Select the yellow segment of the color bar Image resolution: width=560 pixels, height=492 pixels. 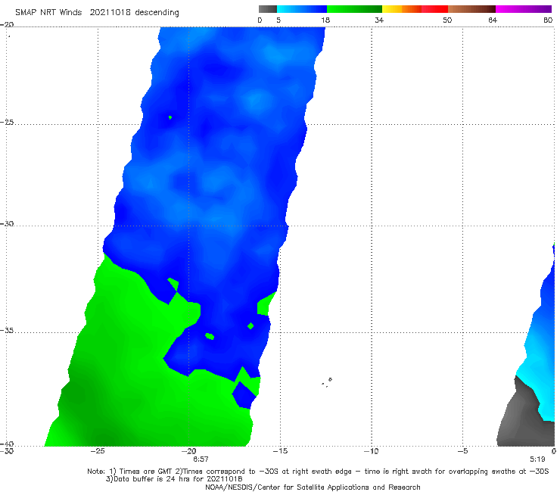[x=392, y=9]
